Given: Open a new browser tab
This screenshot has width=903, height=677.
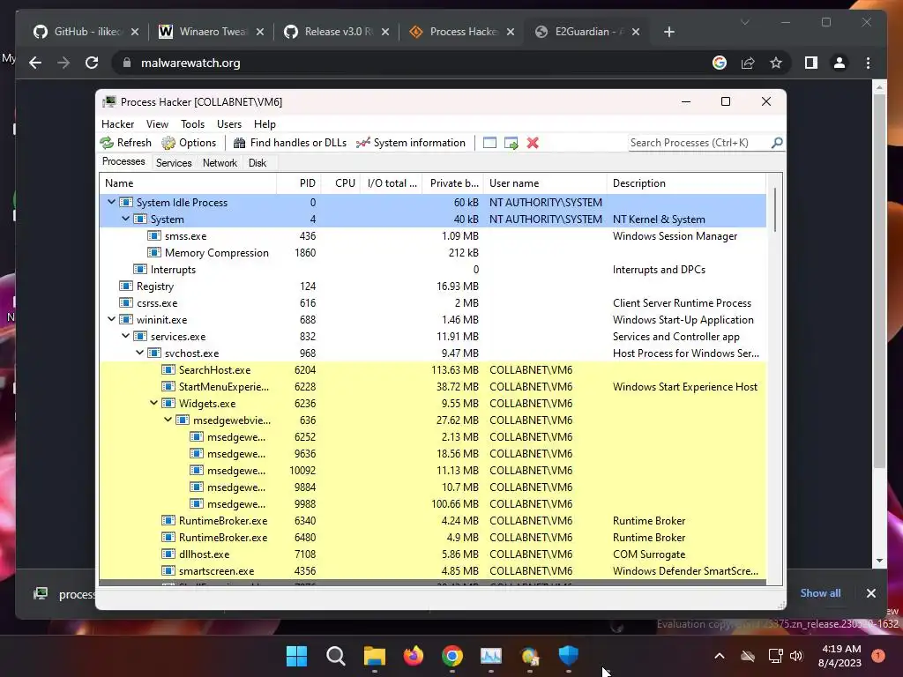Looking at the screenshot, I should [x=668, y=32].
